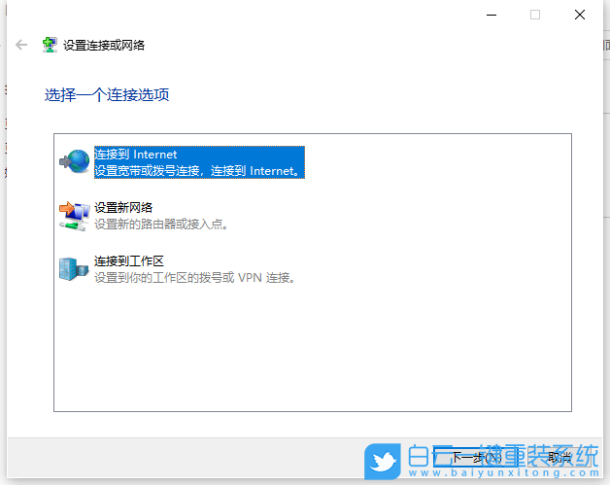Image resolution: width=610 pixels, height=485 pixels.
Task: Close the 设置连接或网络 window
Action: click(x=580, y=15)
